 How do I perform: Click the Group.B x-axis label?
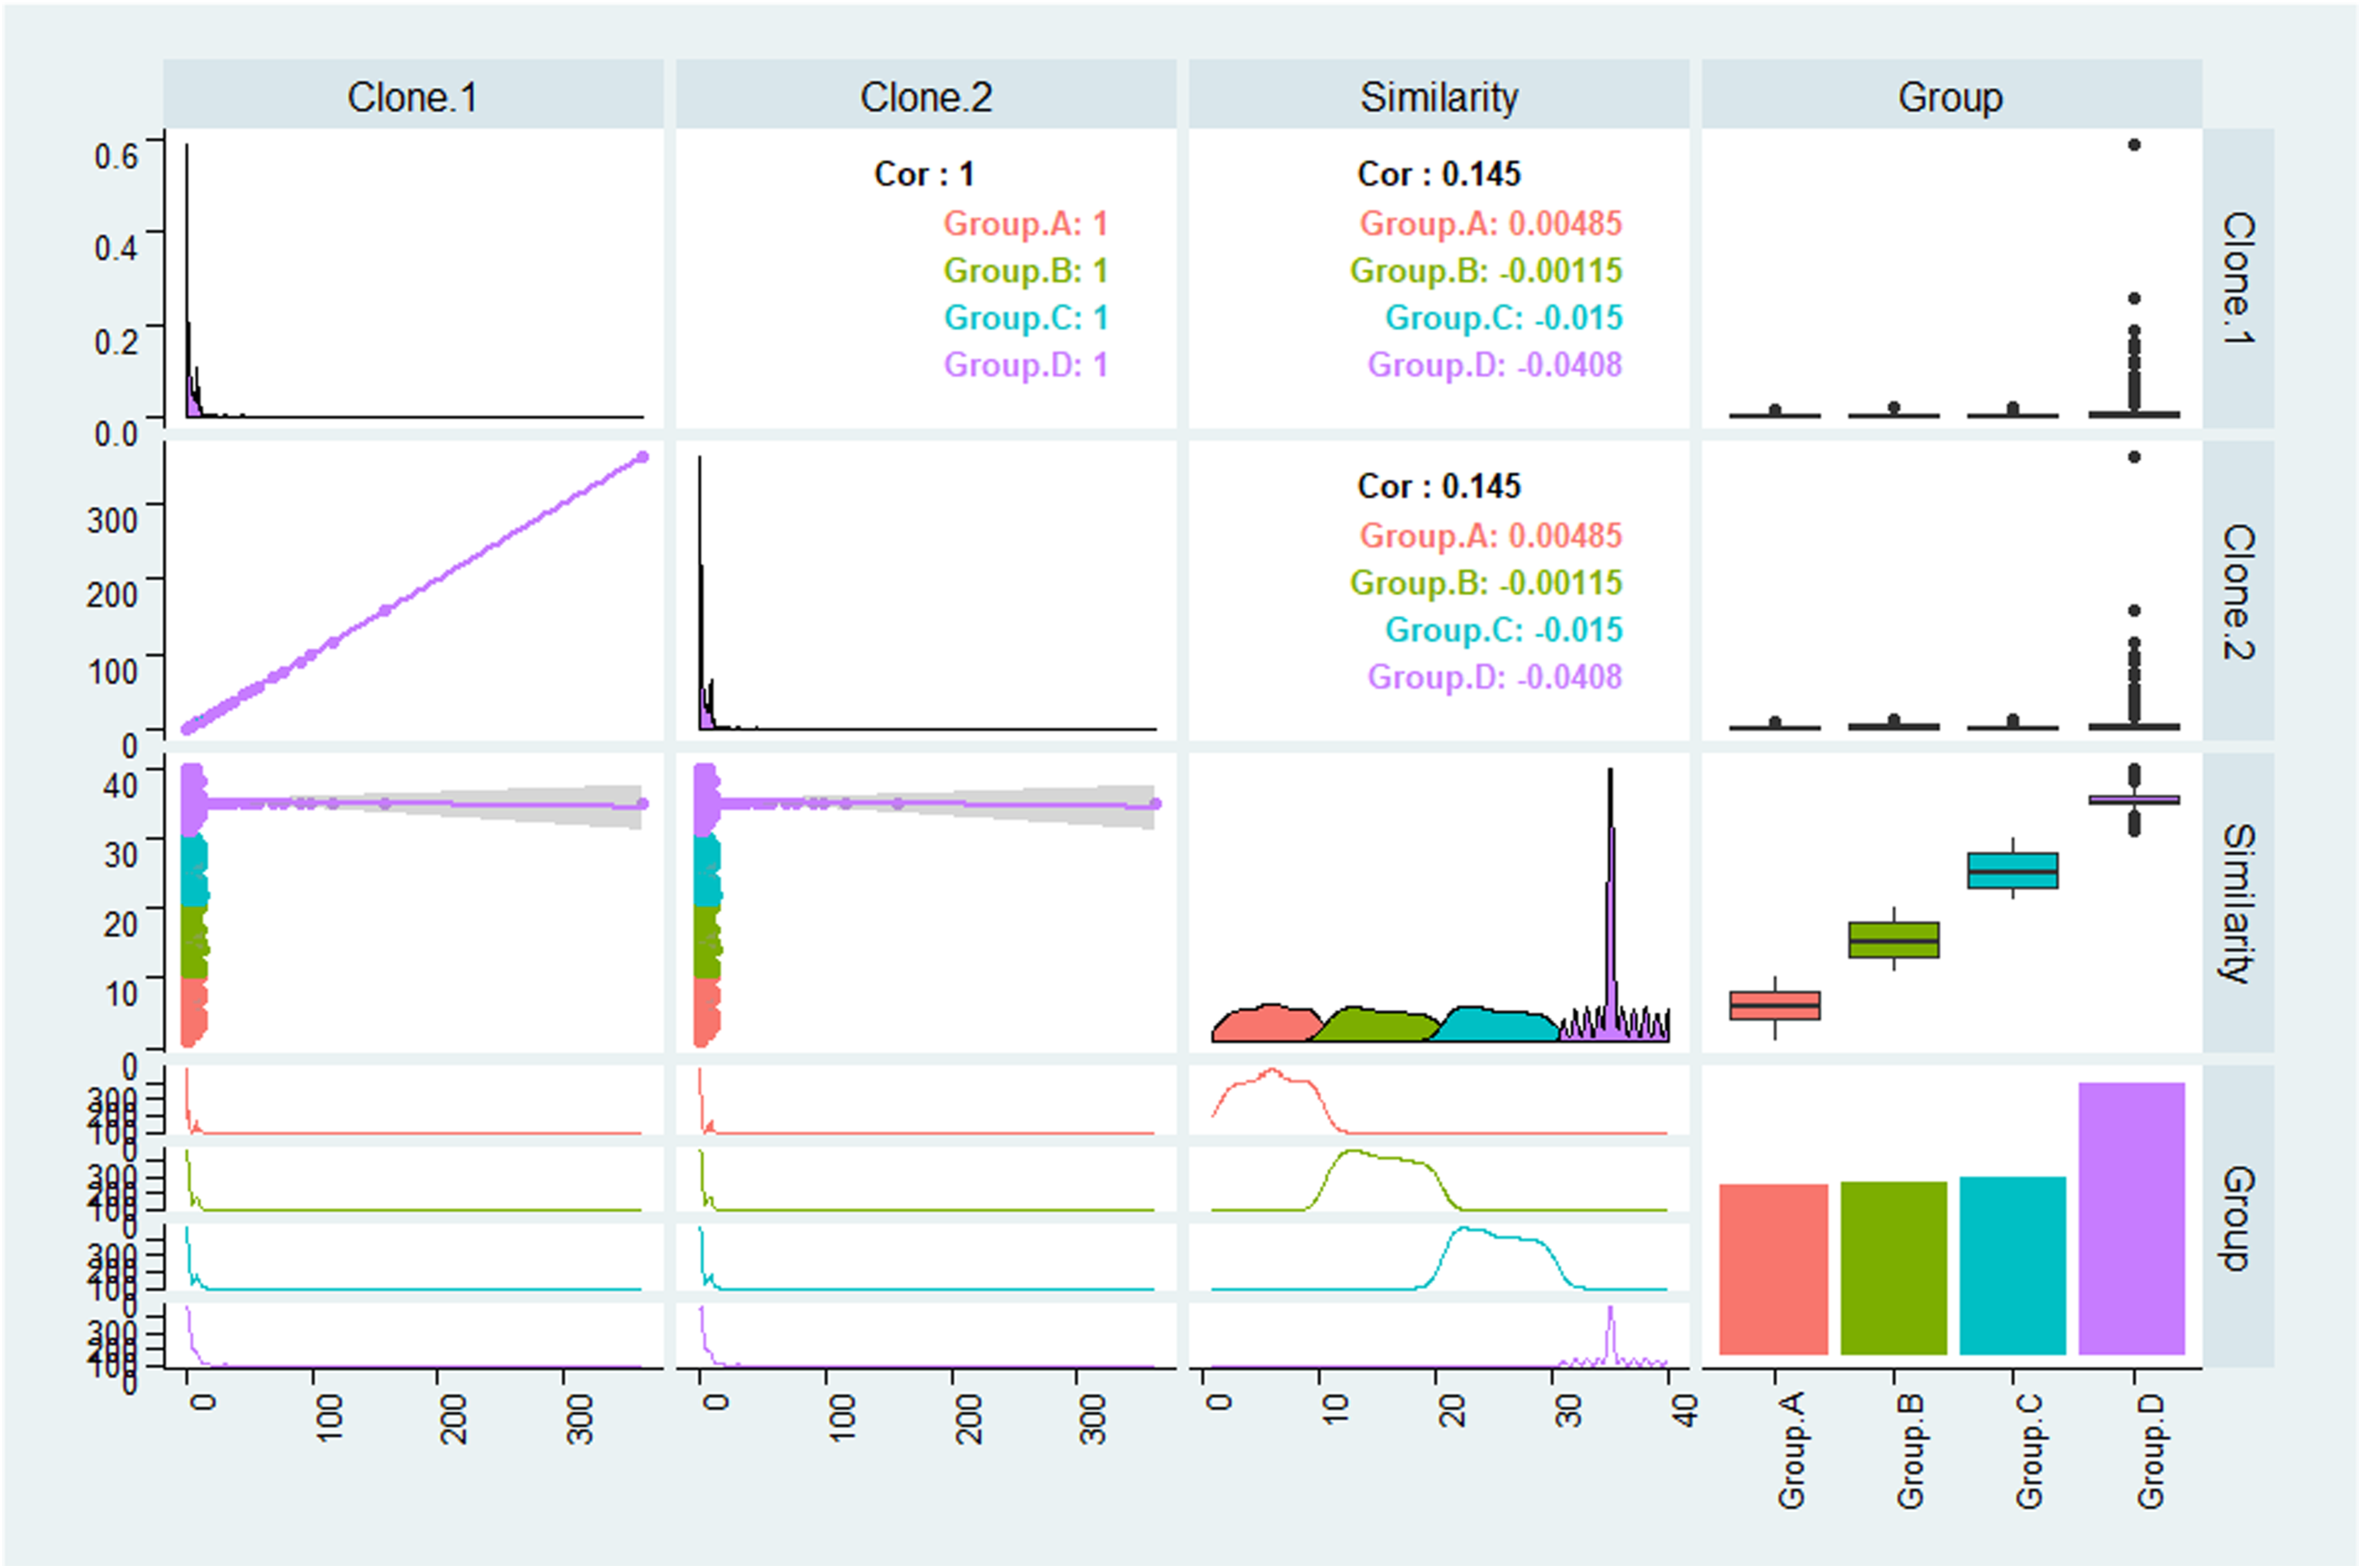click(1910, 1451)
